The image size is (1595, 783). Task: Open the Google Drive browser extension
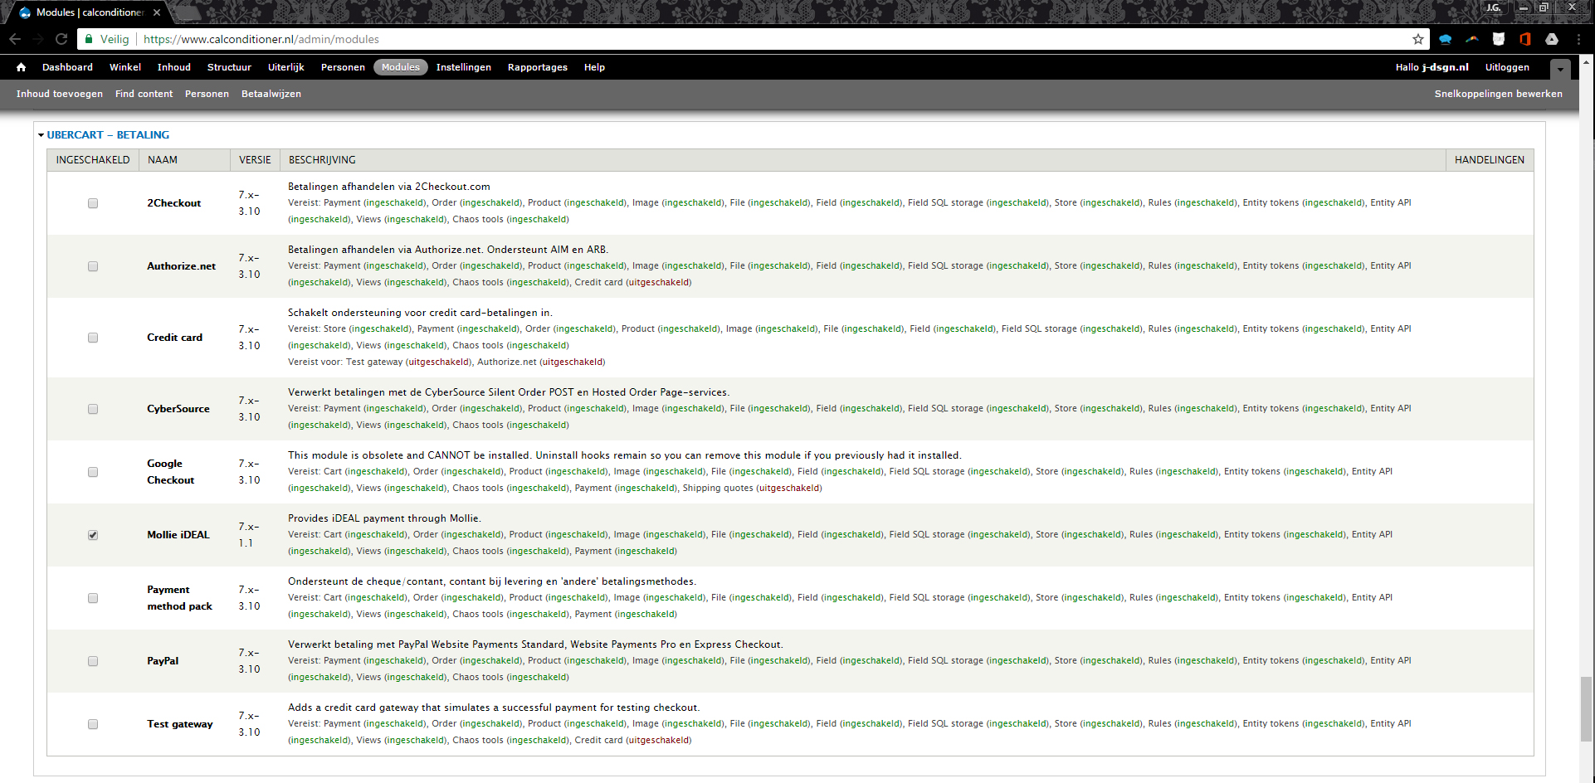click(x=1553, y=39)
